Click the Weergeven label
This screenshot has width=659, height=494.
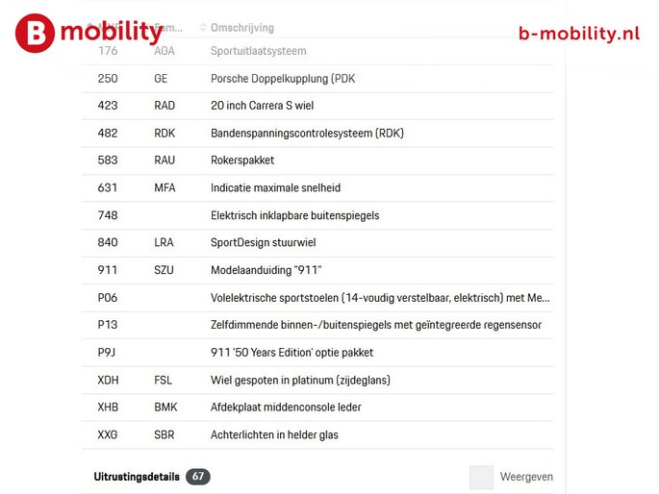526,477
